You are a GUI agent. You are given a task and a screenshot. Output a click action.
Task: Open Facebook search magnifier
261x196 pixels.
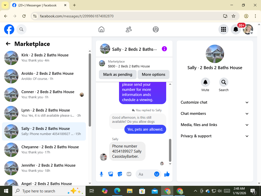click(x=21, y=29)
